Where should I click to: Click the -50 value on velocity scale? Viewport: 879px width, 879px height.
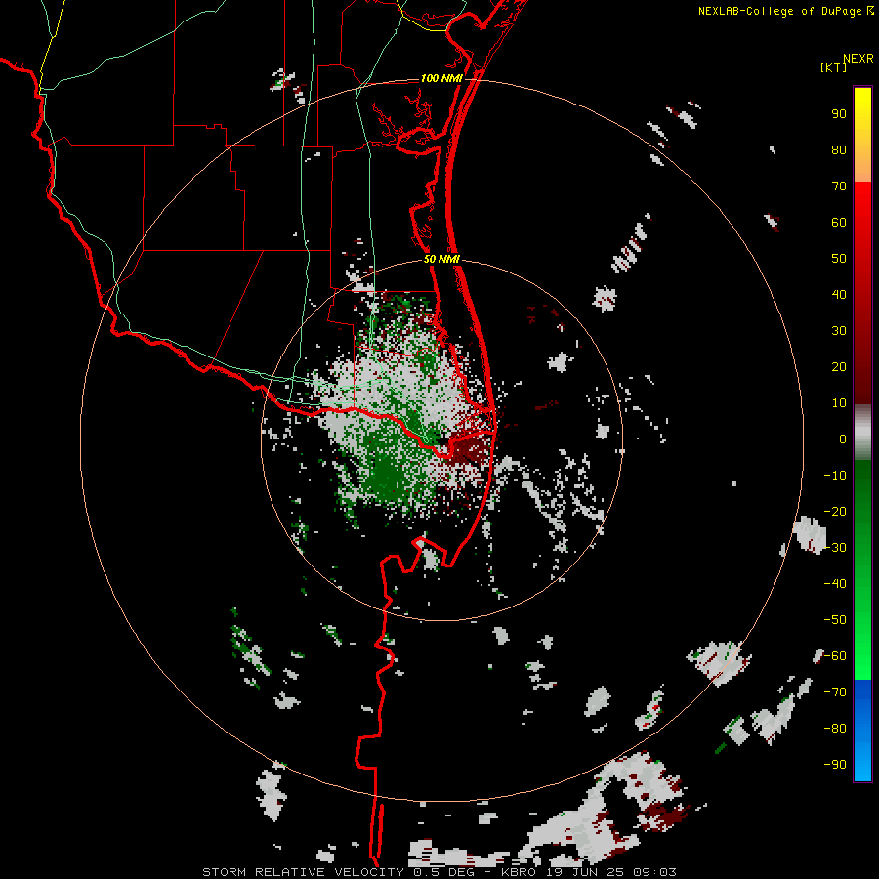[x=835, y=620]
